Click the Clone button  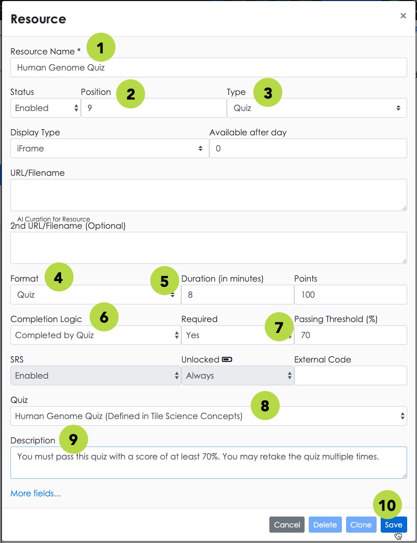(x=361, y=525)
